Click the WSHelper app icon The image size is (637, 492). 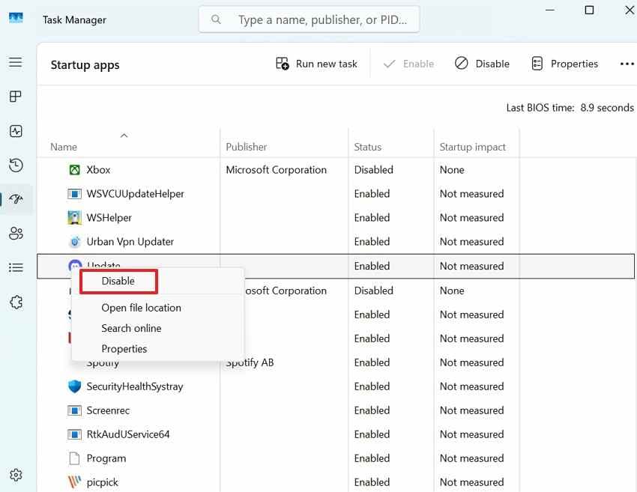(74, 218)
